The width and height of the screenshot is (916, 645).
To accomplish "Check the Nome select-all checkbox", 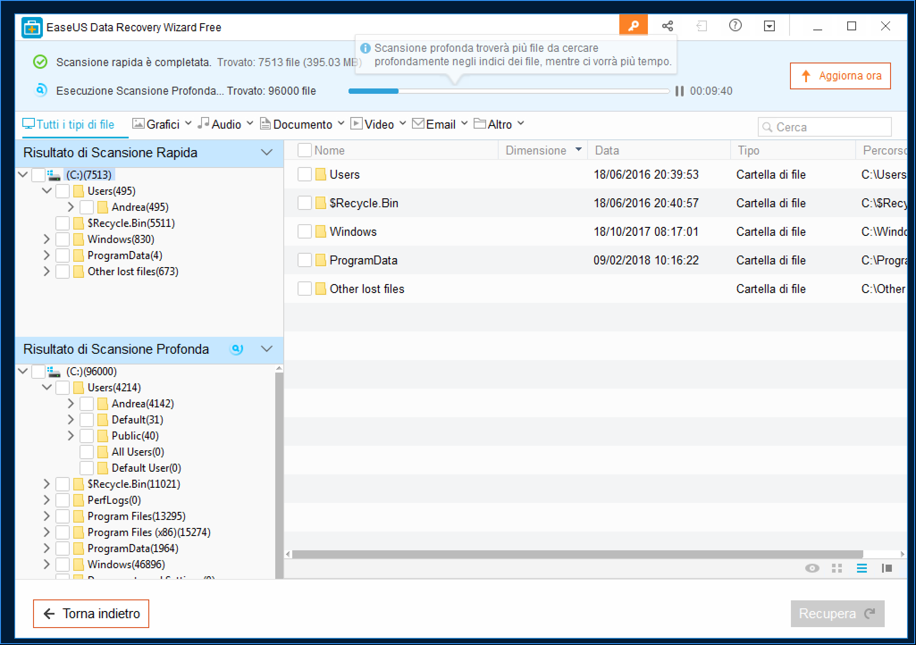I will click(x=305, y=151).
